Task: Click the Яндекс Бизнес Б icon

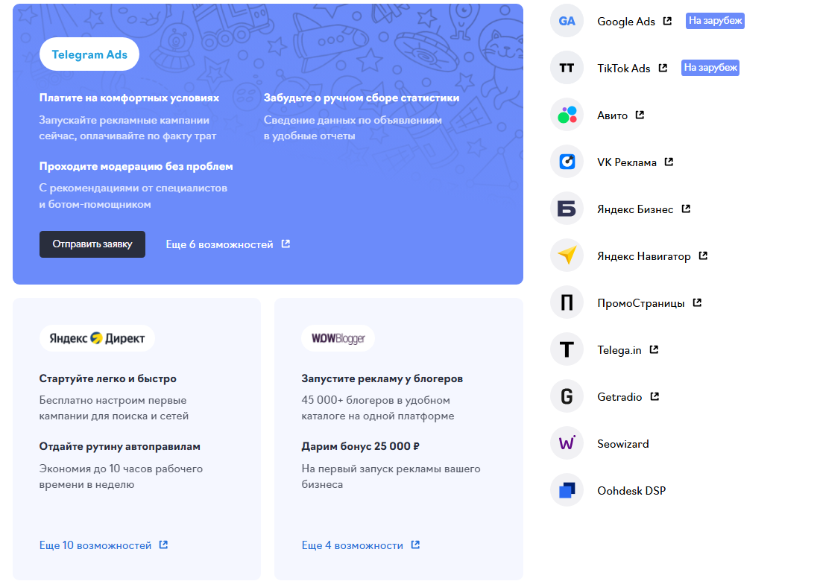Action: click(x=567, y=209)
